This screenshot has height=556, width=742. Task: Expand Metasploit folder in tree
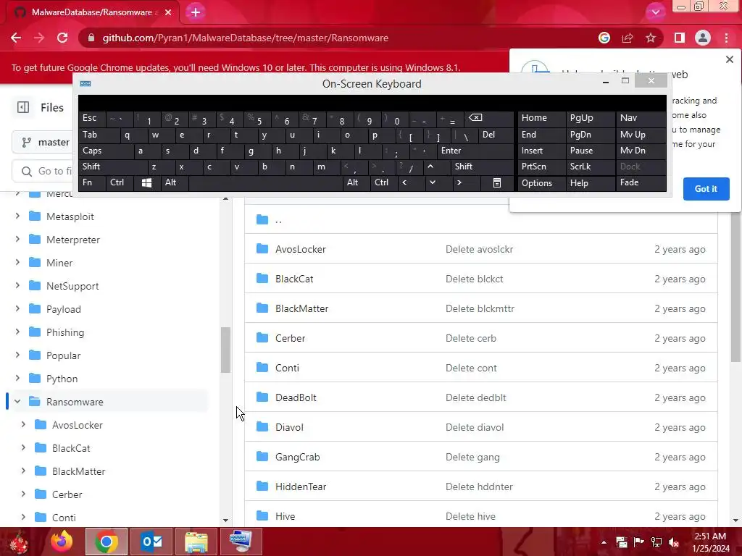tap(17, 216)
